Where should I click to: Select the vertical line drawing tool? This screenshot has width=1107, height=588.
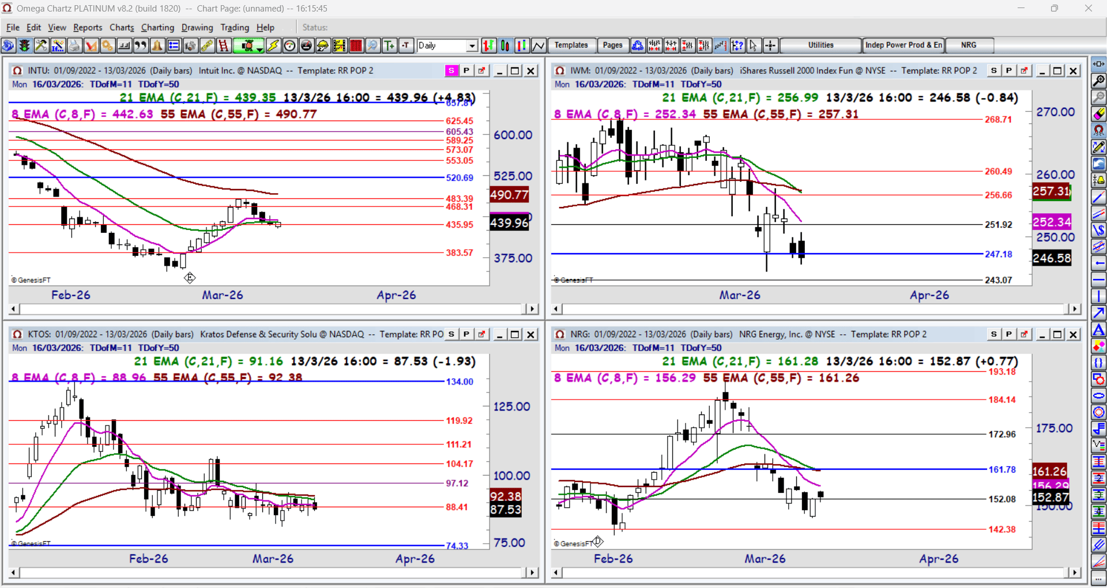point(1099,296)
